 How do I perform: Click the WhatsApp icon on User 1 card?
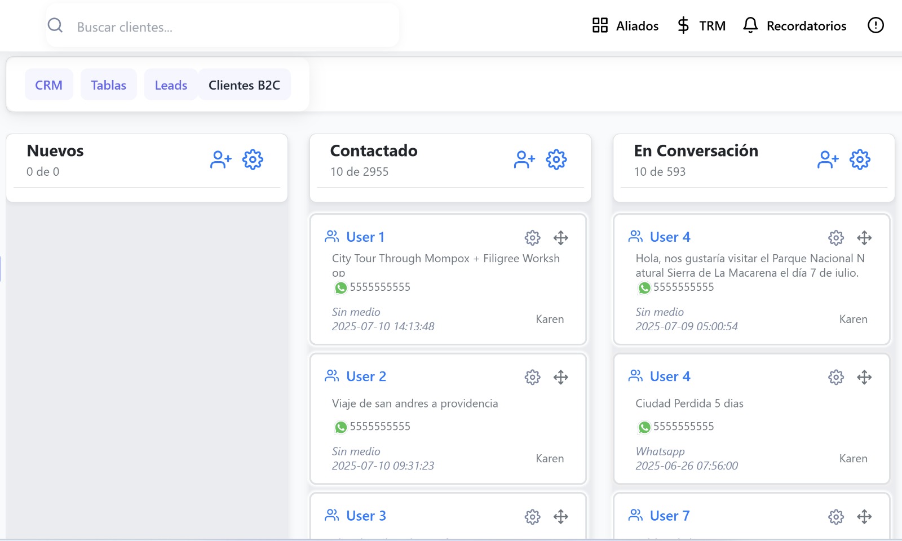coord(341,288)
